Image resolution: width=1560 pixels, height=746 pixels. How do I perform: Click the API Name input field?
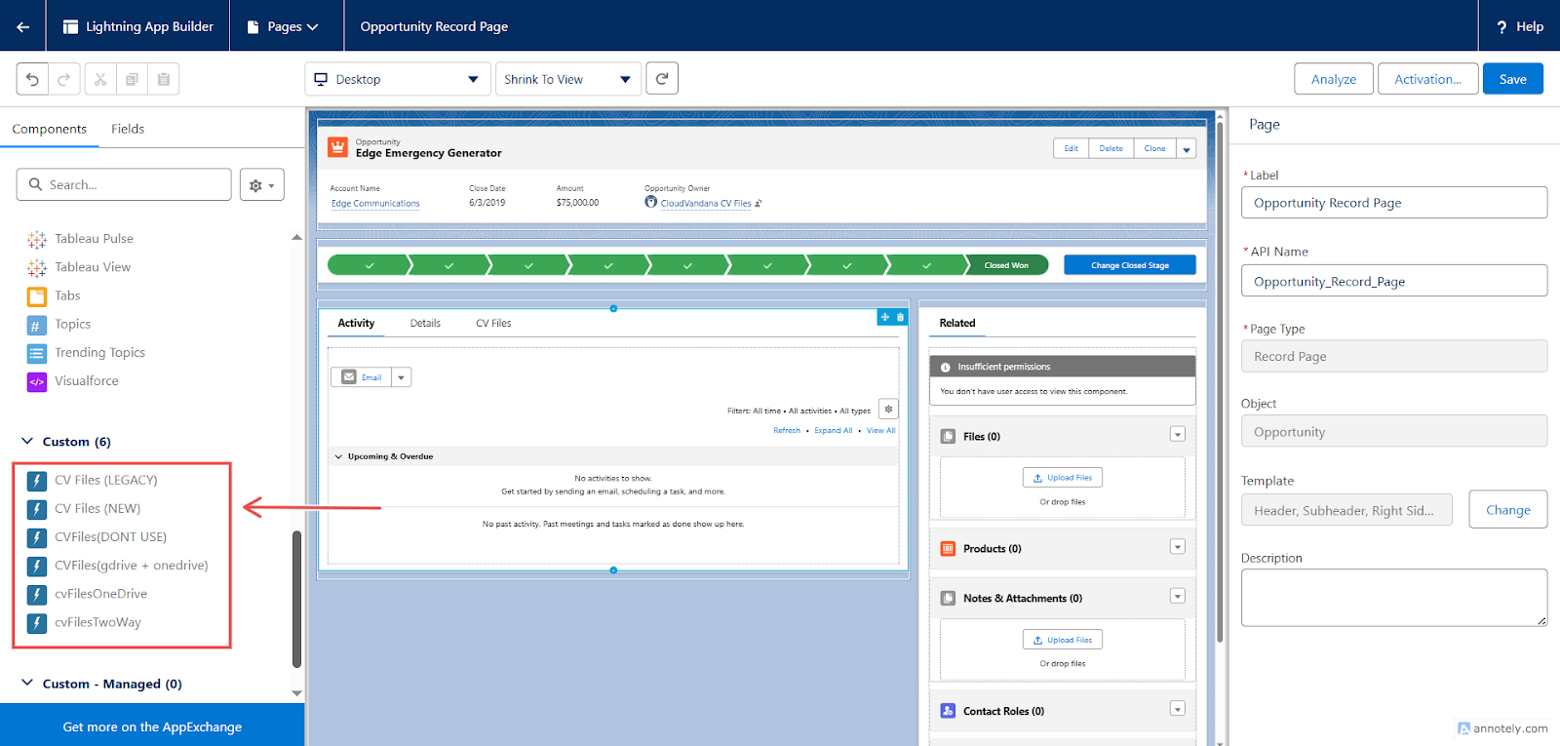(1394, 281)
